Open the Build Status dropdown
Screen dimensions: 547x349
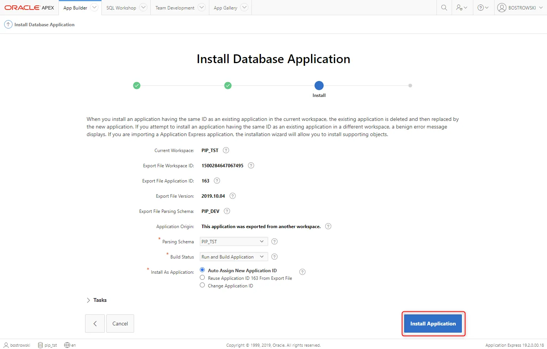[x=234, y=257]
